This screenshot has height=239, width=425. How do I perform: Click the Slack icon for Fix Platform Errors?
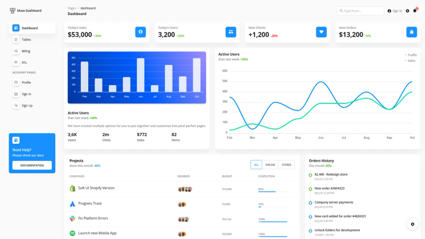coord(72,218)
